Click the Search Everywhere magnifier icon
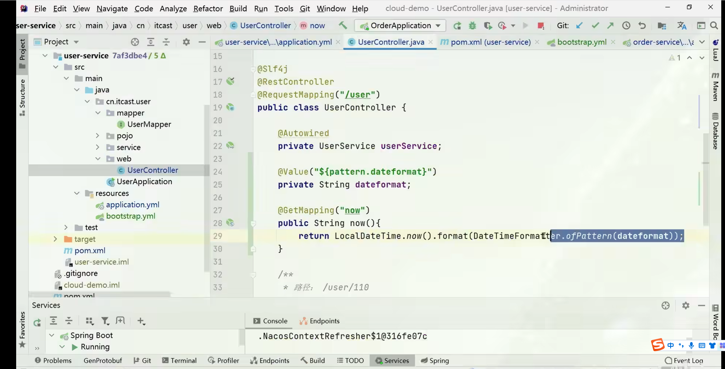 (x=714, y=26)
